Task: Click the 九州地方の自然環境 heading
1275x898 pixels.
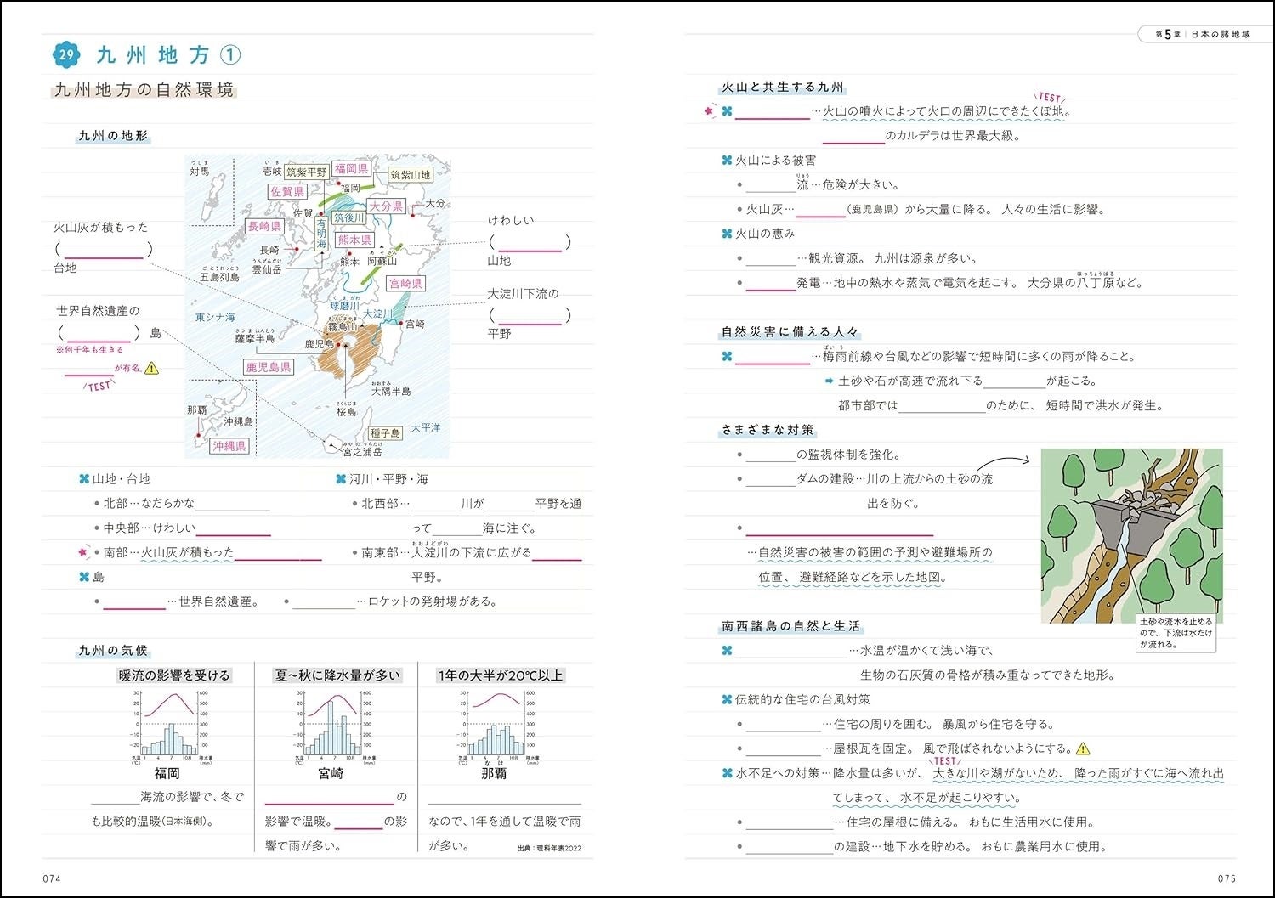Action: pyautogui.click(x=144, y=90)
